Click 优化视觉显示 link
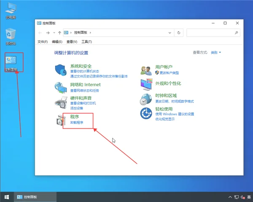Viewport: 253px width, 202px height. pyautogui.click(x=165, y=119)
